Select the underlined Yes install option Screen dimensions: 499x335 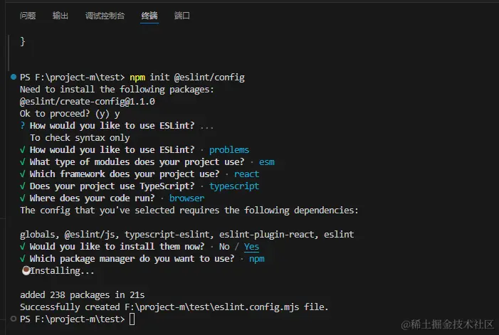tap(251, 247)
